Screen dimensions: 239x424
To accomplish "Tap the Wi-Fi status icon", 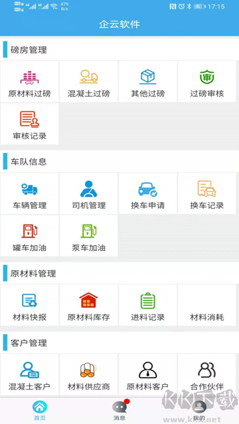I will [54, 7].
